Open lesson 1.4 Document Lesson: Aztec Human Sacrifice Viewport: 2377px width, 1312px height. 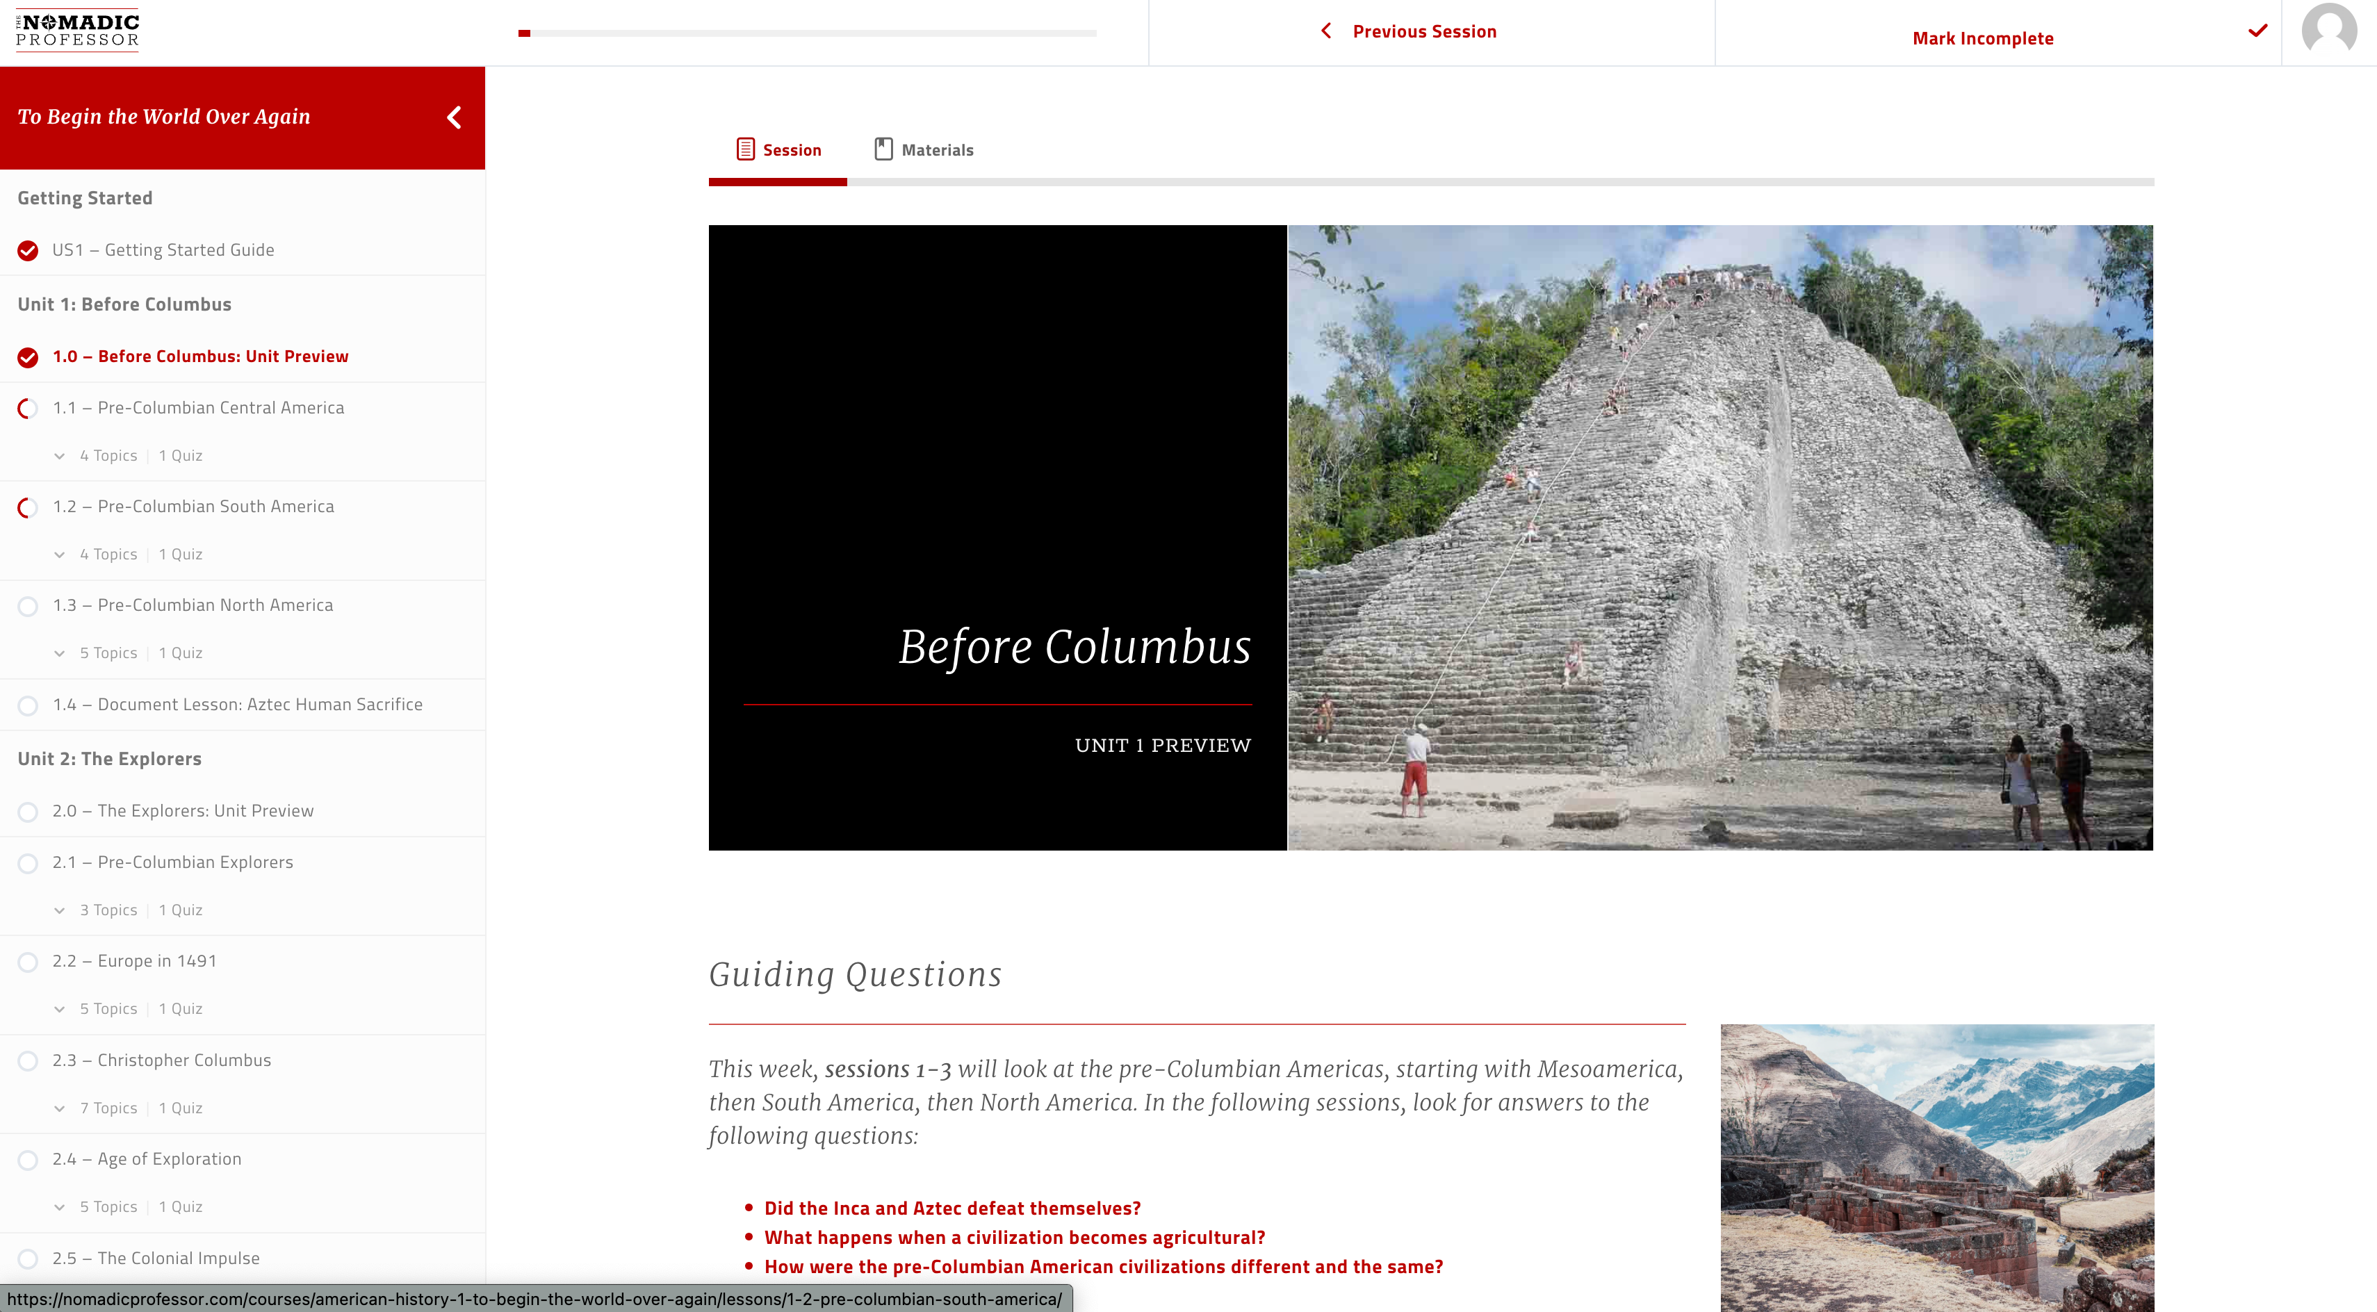(237, 705)
